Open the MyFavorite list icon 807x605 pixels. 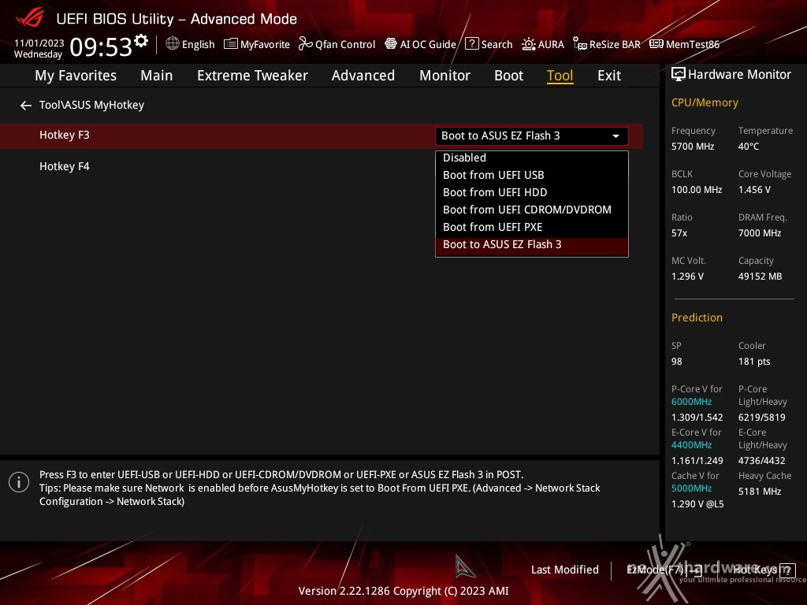[x=231, y=44]
